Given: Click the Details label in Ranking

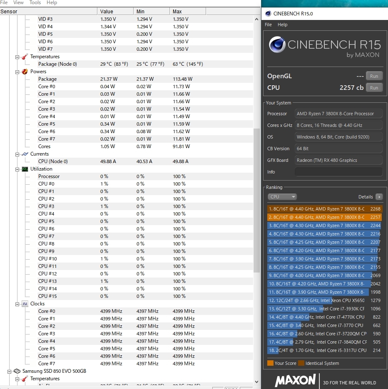Looking at the screenshot, I should [x=366, y=197].
